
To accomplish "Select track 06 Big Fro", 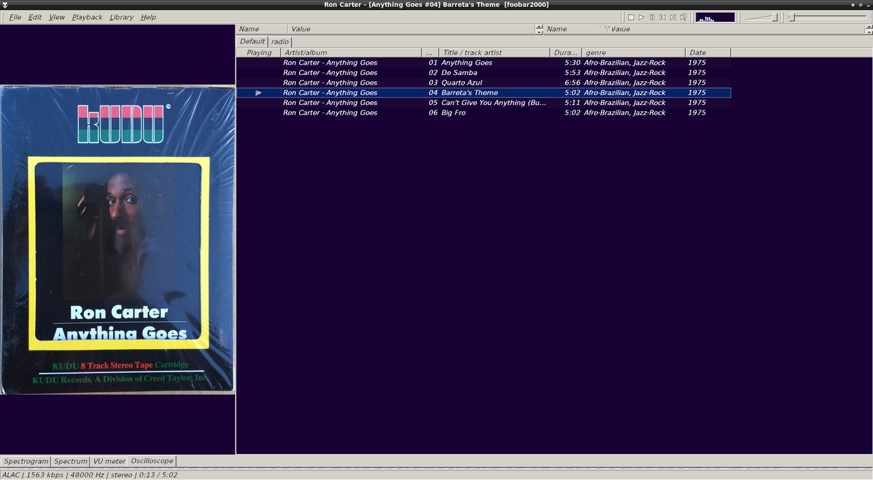I will point(484,112).
